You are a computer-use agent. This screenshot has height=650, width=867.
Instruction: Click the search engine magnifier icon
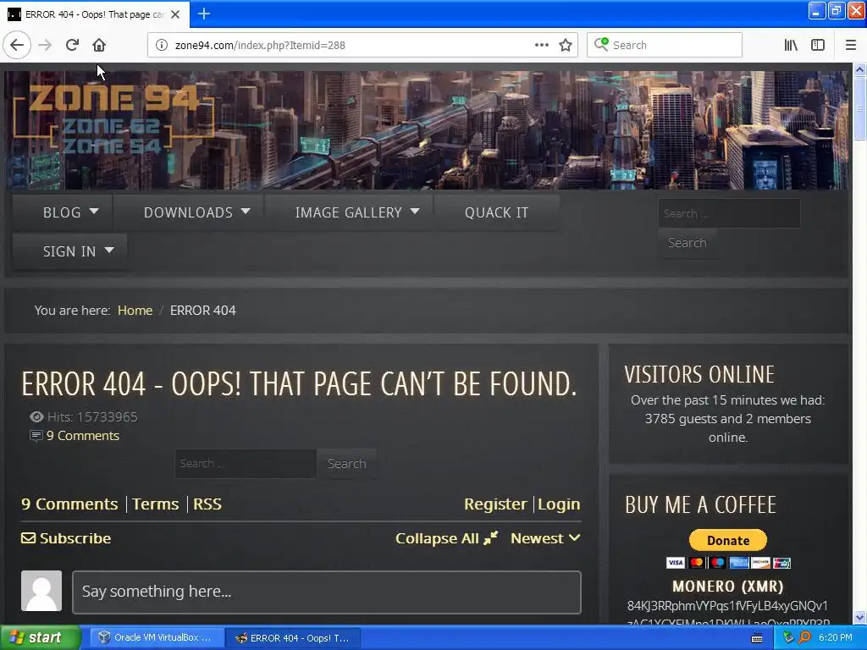601,44
